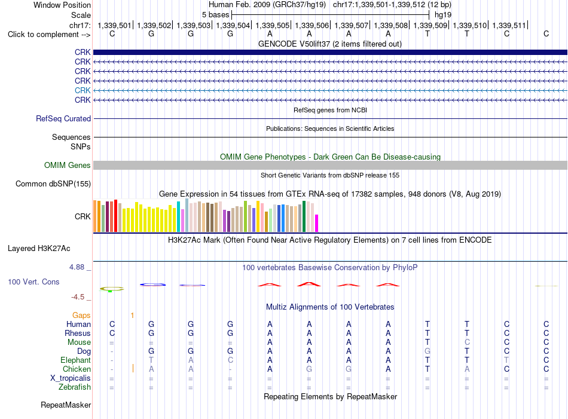The height and width of the screenshot is (419, 568).
Task: Open the GTEx Gene Expression track title
Action: [330, 194]
